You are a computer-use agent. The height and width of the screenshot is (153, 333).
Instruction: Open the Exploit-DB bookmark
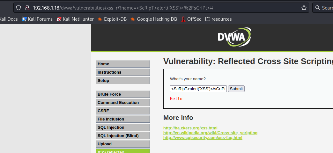point(112,19)
